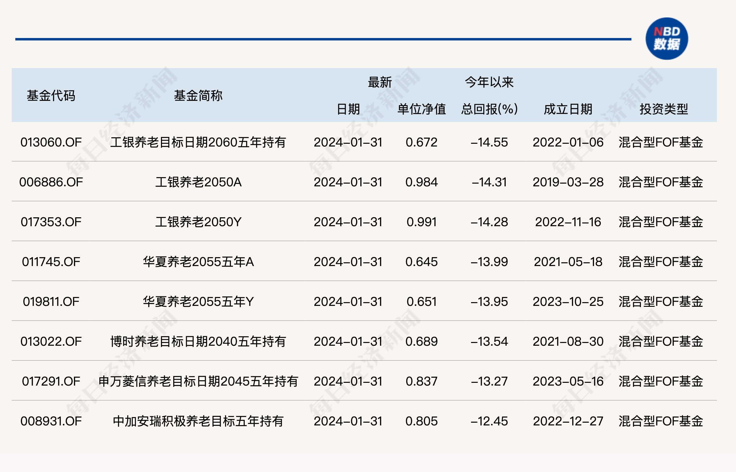Select fund code 013022.OF
This screenshot has height=472, width=736.
[51, 341]
